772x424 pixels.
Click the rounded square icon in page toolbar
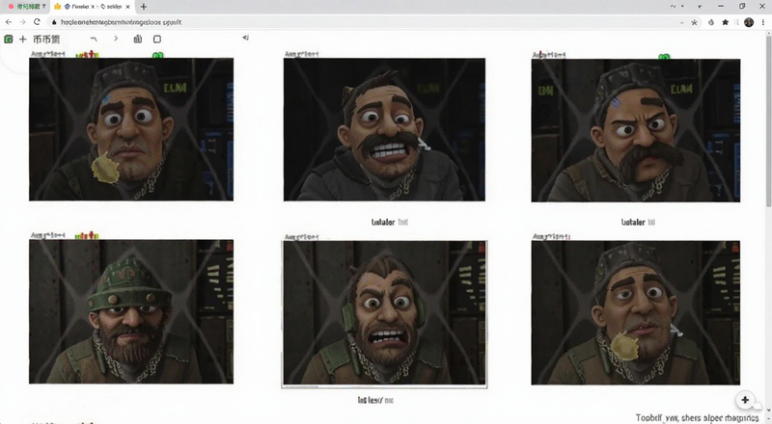coord(157,39)
